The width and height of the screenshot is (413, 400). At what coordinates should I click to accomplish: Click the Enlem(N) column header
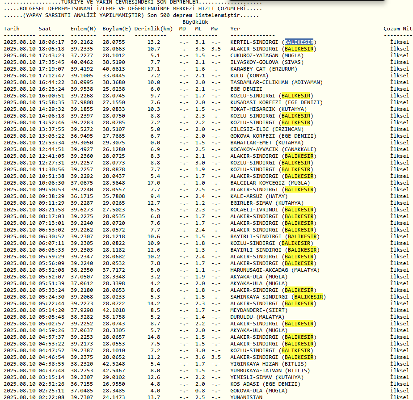[x=83, y=29]
